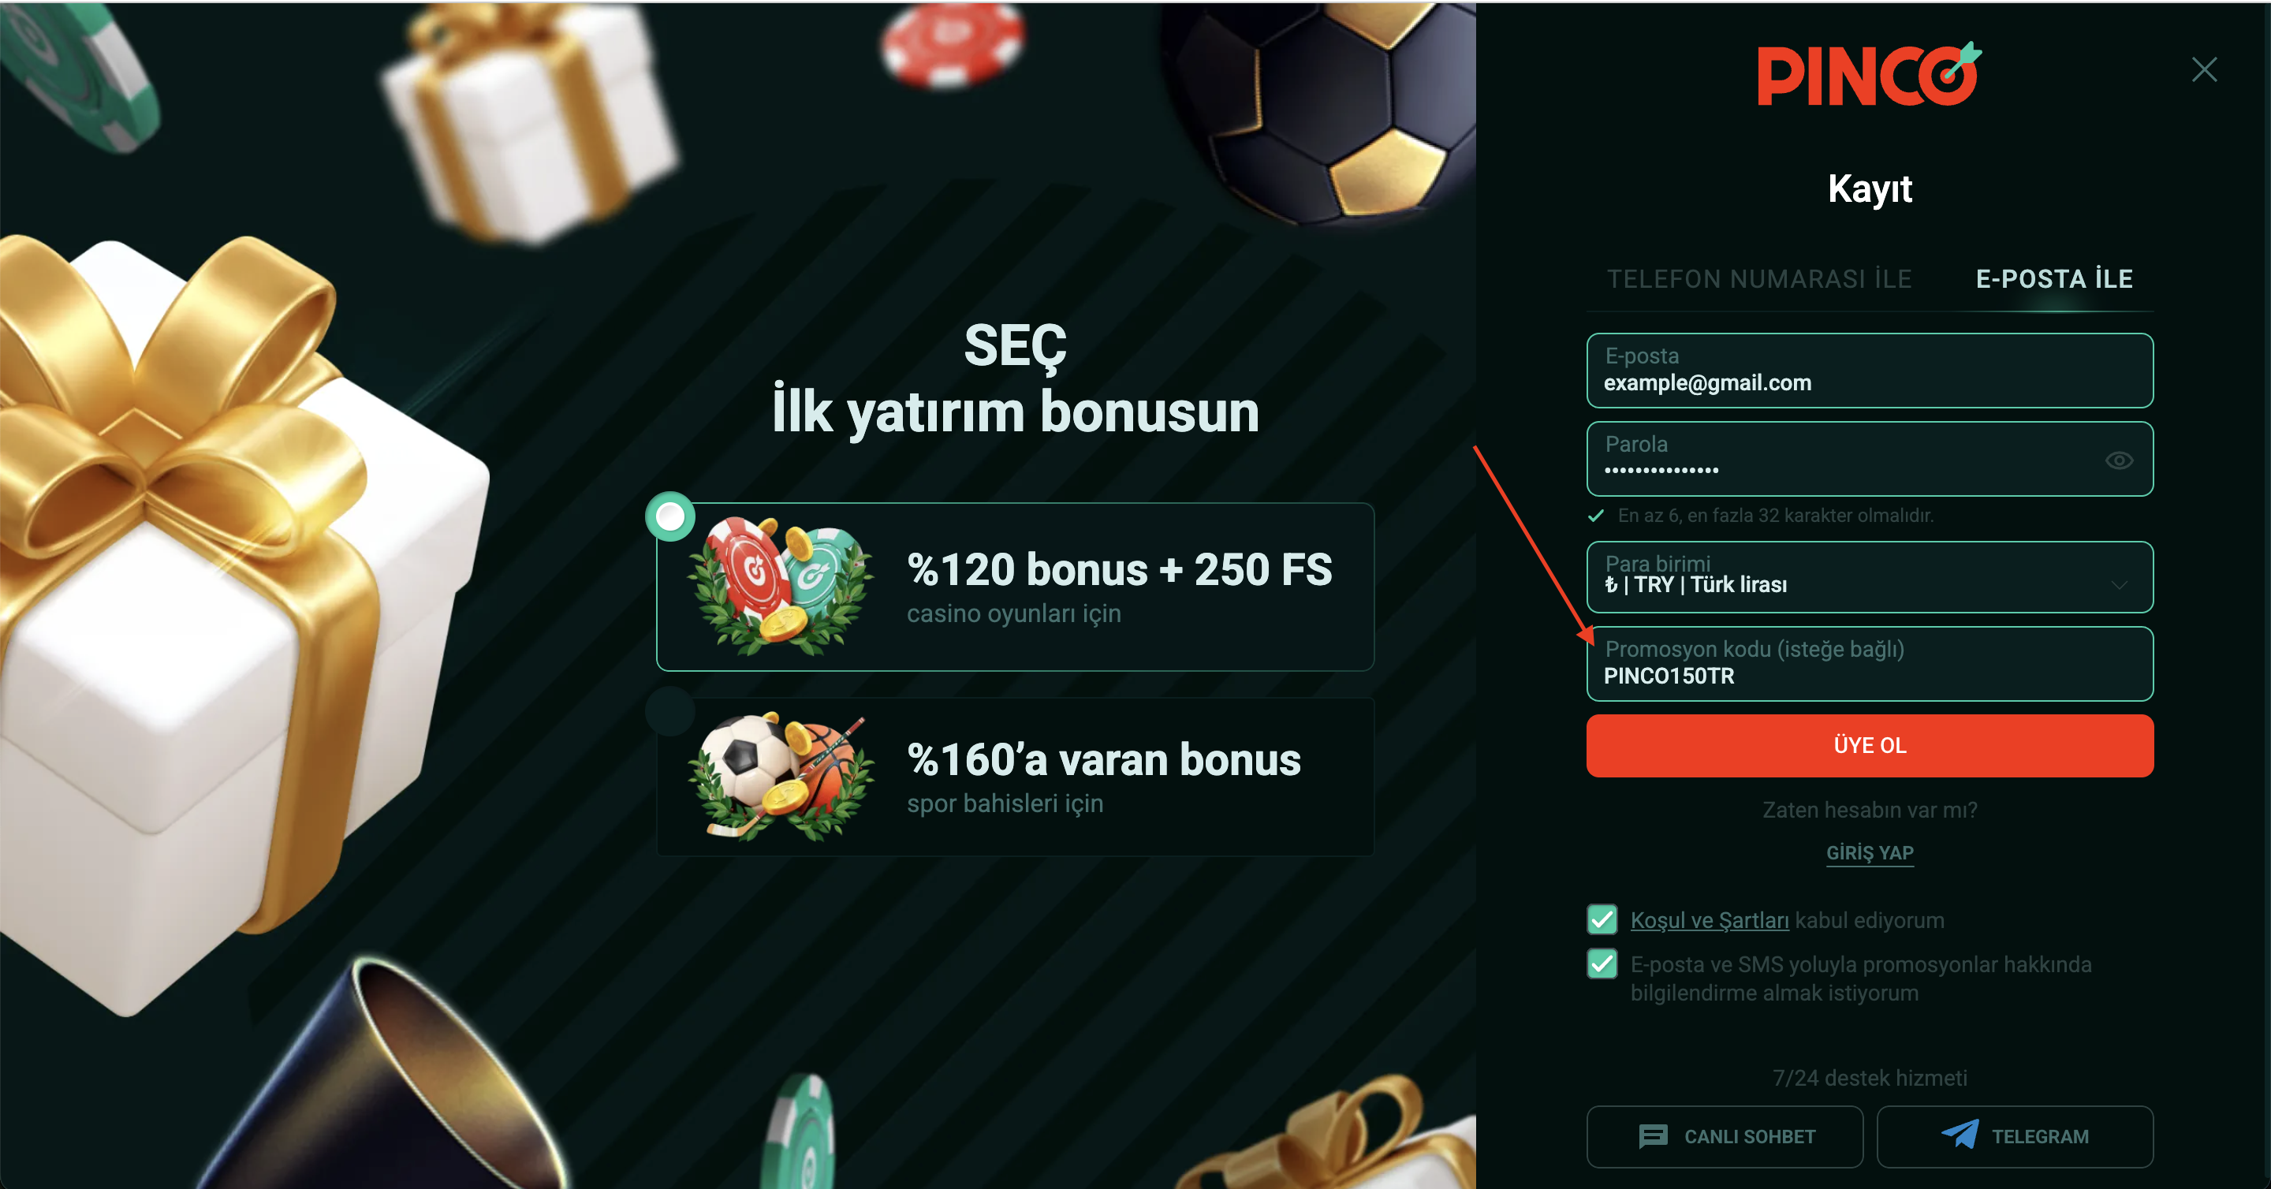Expand the Para birimi dropdown chevron
This screenshot has width=2271, height=1189.
pos(2120,584)
